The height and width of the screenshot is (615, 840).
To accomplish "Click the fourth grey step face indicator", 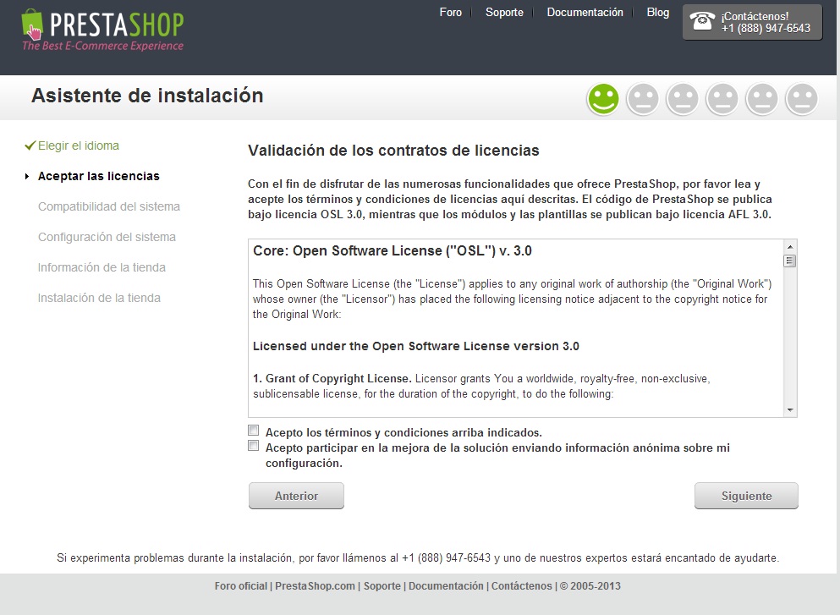I will click(722, 99).
